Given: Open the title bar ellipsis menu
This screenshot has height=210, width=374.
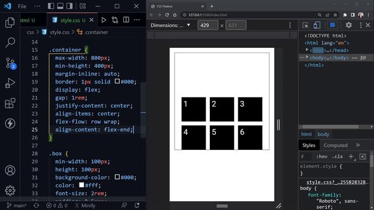Looking at the screenshot, I should pos(37,6).
